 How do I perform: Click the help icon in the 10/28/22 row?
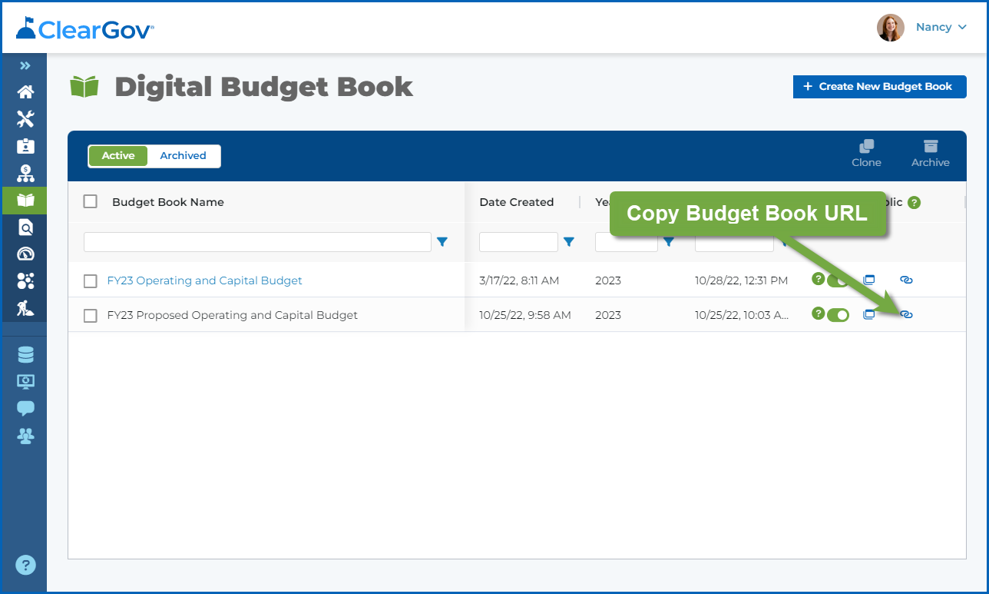[x=818, y=278]
